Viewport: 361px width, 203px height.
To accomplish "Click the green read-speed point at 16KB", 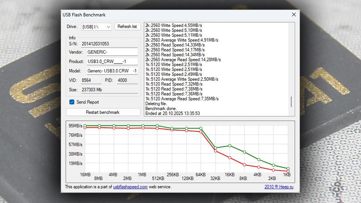I will point(230,145).
